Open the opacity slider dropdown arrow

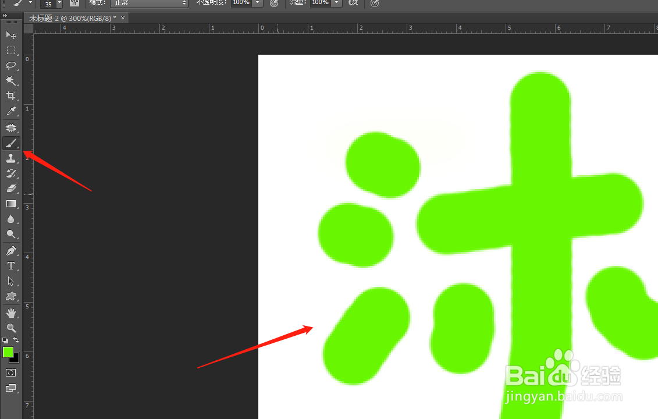258,2
